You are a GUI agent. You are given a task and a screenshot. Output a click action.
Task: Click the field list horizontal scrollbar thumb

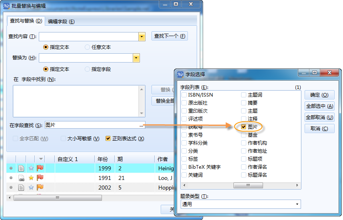coord(248,186)
